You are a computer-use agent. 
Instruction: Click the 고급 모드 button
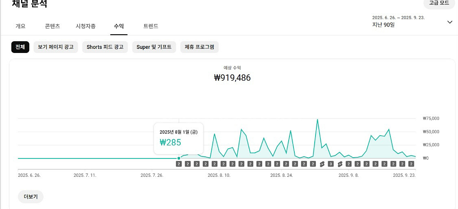pyautogui.click(x=439, y=3)
